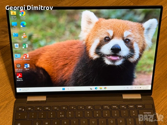
Task: Select the Control Panel desktop icon
Action: click(18, 57)
